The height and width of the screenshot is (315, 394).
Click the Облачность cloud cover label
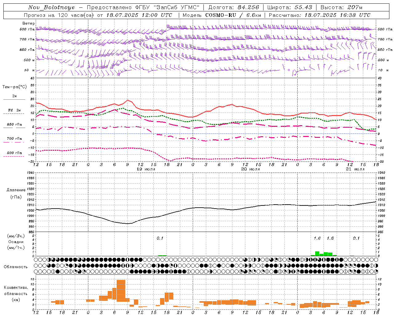point(15,267)
